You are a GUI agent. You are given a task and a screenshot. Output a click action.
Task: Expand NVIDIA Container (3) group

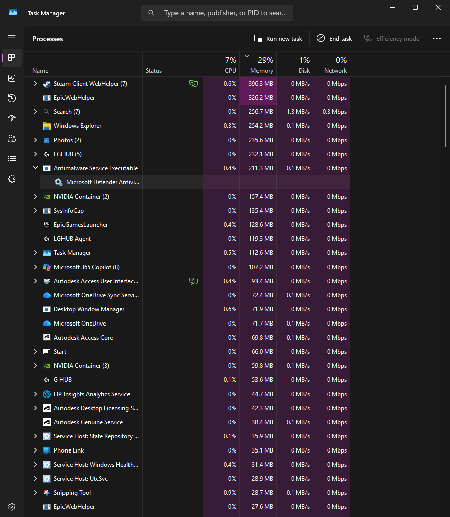[x=35, y=366]
